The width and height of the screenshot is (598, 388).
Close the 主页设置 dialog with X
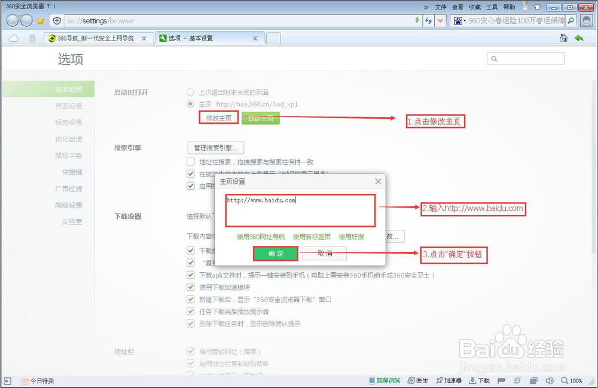click(378, 181)
